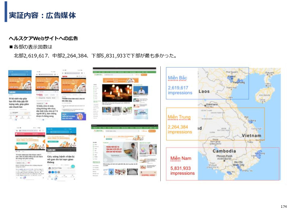Screen dimensions: 290x217
Task: Click the Hanoi label on the map
Action: pos(232,76)
